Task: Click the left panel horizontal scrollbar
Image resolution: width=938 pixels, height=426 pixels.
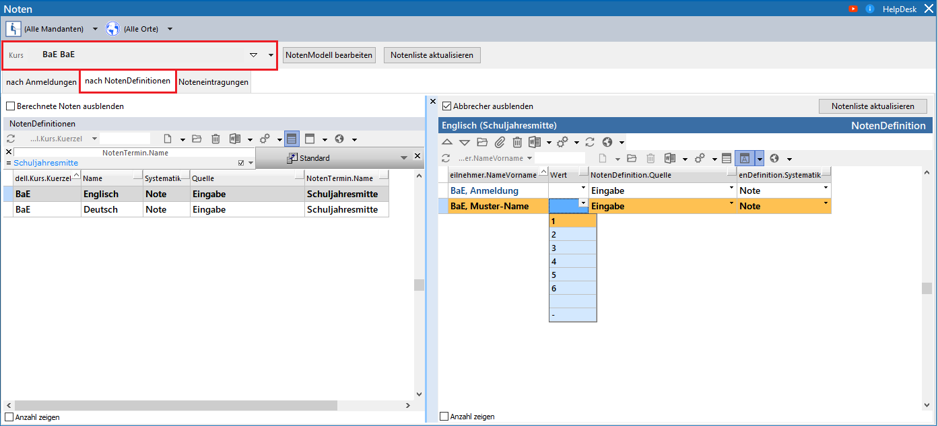Action: coord(175,406)
